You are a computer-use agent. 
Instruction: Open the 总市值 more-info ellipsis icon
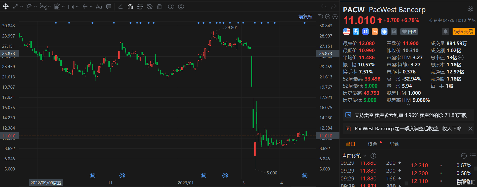coord(461,57)
